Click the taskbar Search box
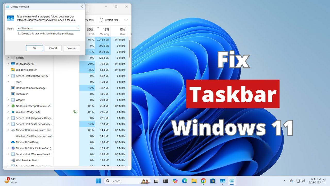330x186 pixels. pos(127,181)
